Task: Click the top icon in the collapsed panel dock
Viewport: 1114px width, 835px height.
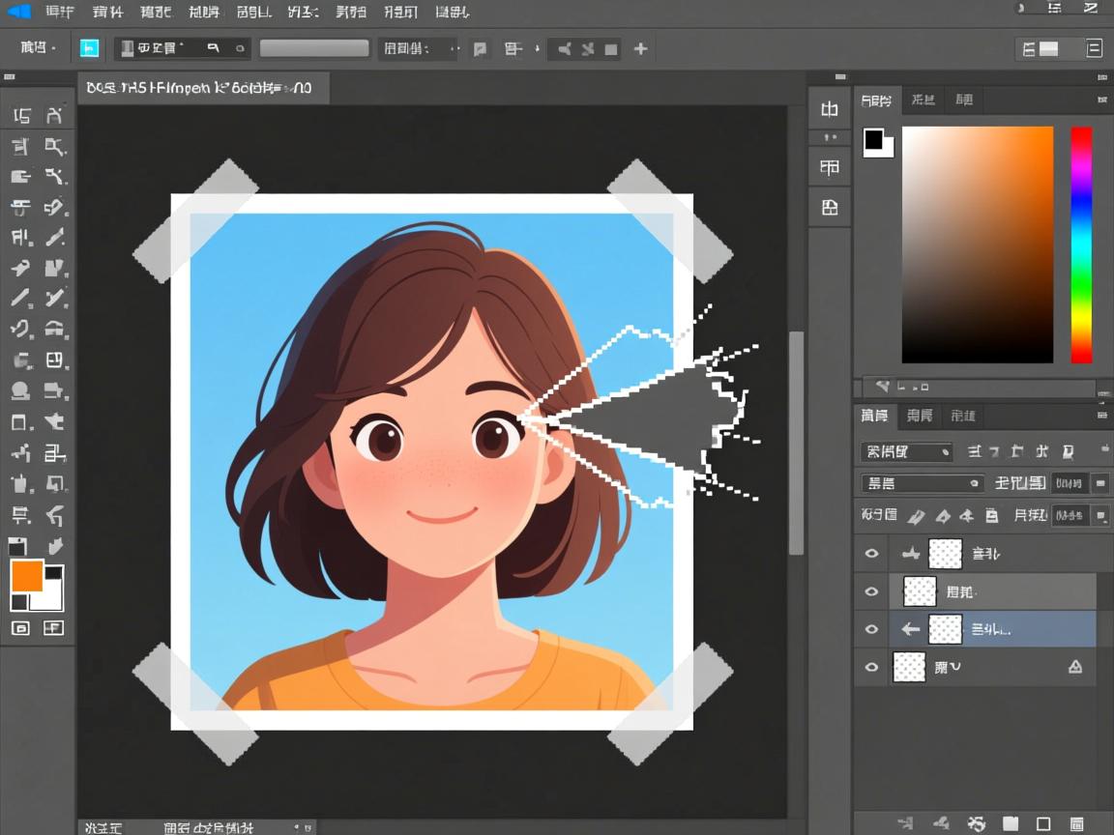Action: click(x=829, y=109)
